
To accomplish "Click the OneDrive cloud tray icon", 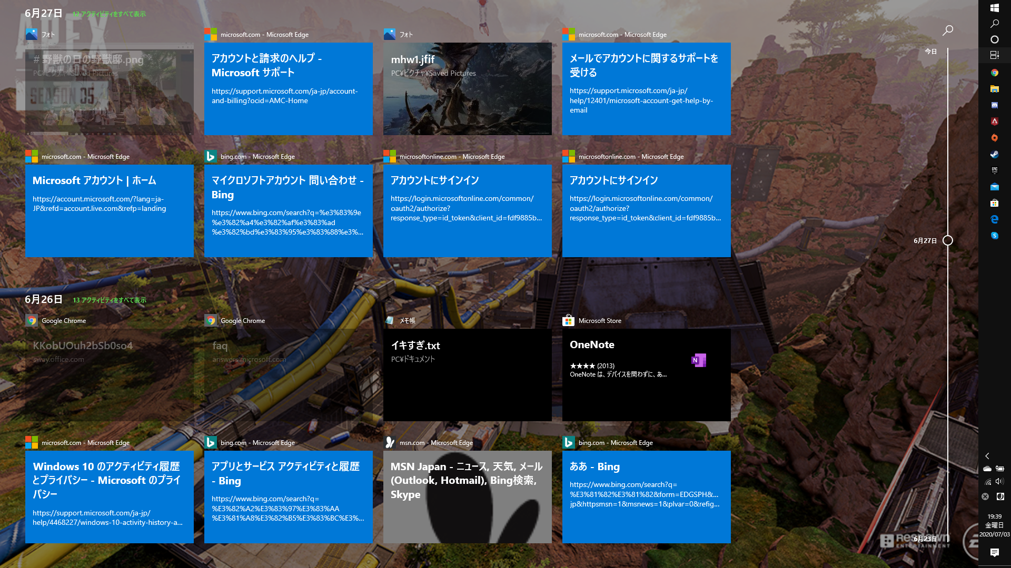I will tap(987, 469).
